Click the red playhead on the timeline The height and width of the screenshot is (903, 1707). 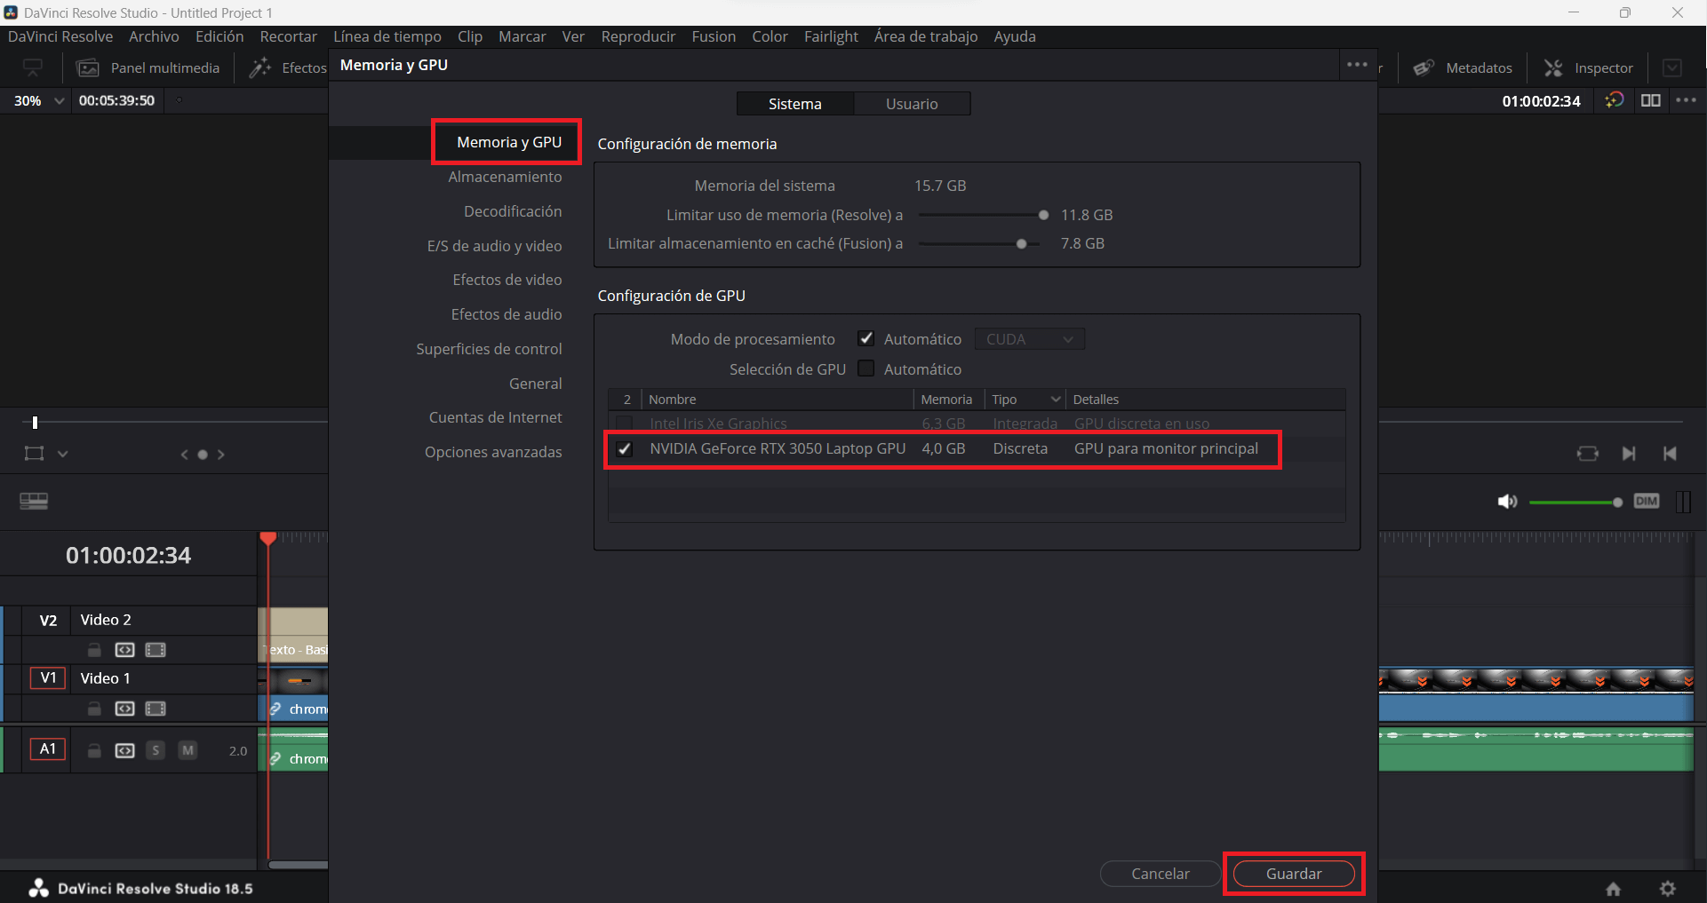click(268, 538)
